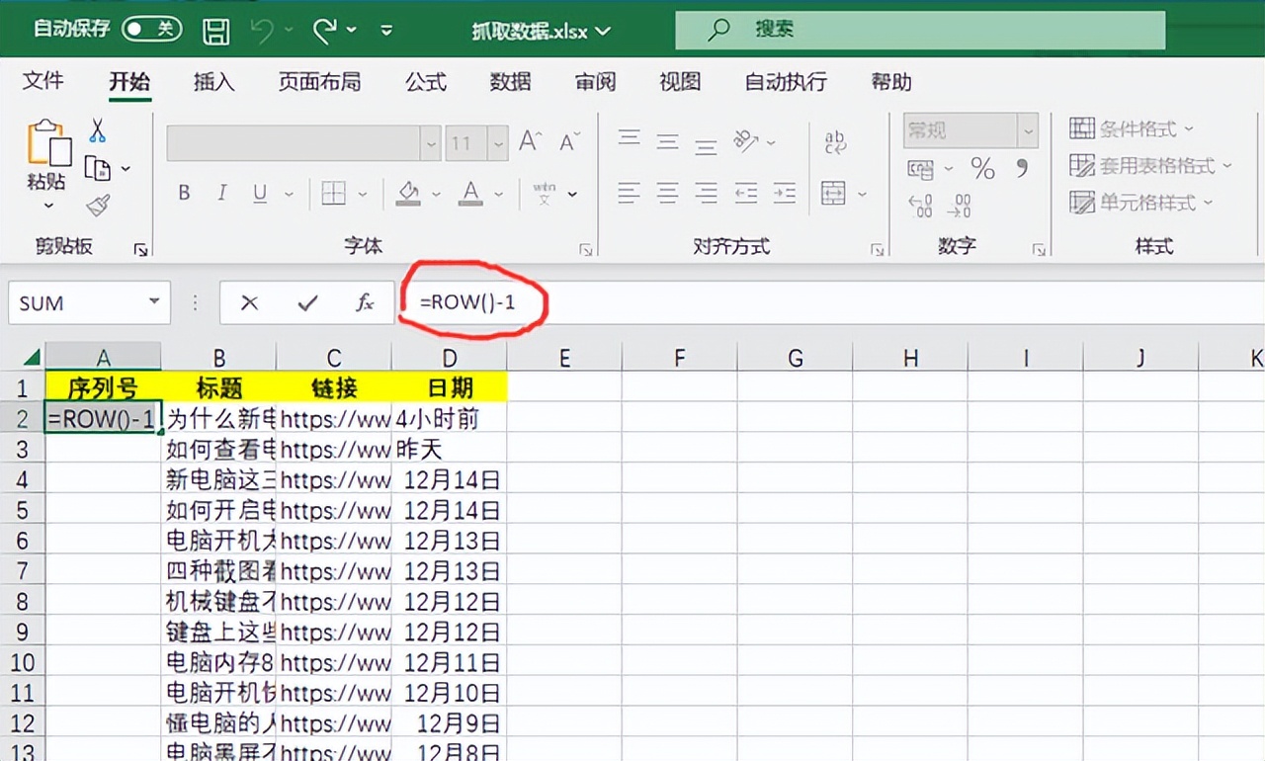This screenshot has width=1265, height=761.
Task: Select row 5 by its header
Action: (x=23, y=510)
